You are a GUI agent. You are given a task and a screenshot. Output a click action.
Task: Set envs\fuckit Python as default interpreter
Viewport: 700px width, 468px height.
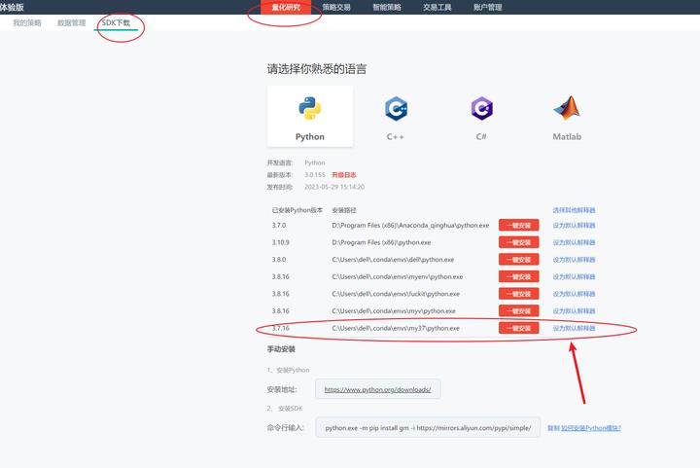point(575,294)
